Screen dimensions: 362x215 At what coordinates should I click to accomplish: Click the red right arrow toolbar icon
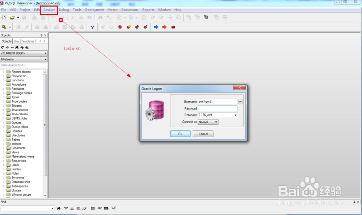coord(164,27)
